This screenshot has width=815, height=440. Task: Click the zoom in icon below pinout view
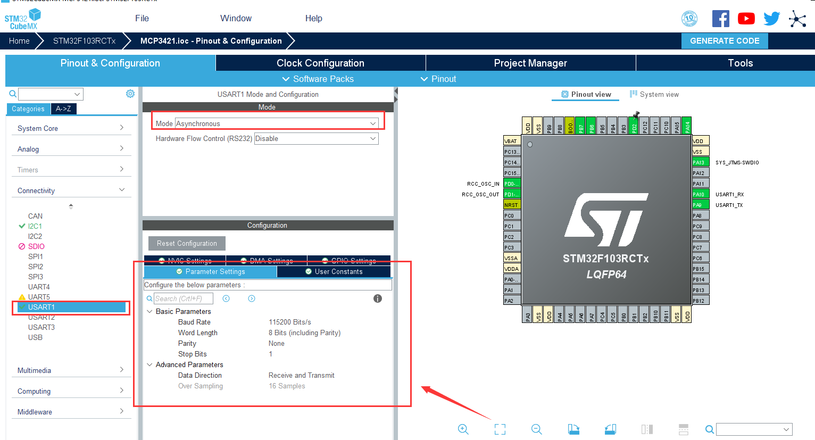(463, 429)
